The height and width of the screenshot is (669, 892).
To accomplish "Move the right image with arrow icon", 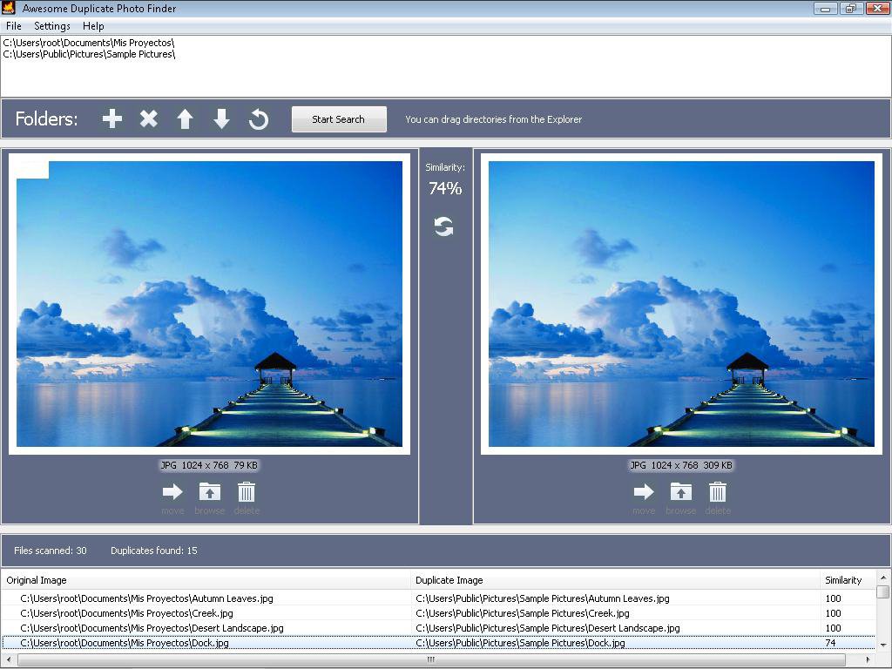I will (x=644, y=491).
